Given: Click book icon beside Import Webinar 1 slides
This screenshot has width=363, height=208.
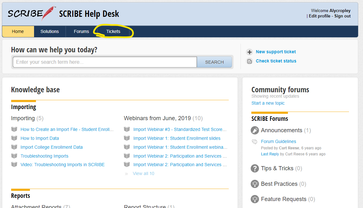Looking at the screenshot, I should tap(127, 138).
